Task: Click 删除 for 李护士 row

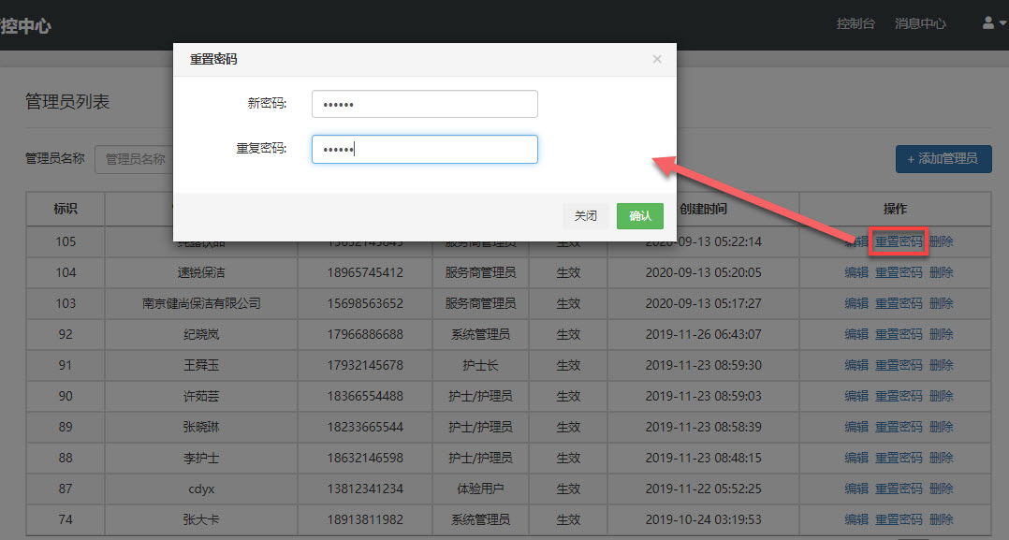Action: point(942,458)
